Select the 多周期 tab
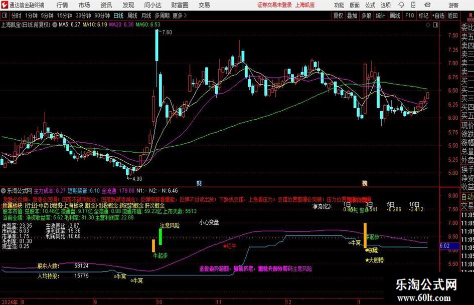Image resolution: width=474 pixels, height=305 pixels. 162,16
